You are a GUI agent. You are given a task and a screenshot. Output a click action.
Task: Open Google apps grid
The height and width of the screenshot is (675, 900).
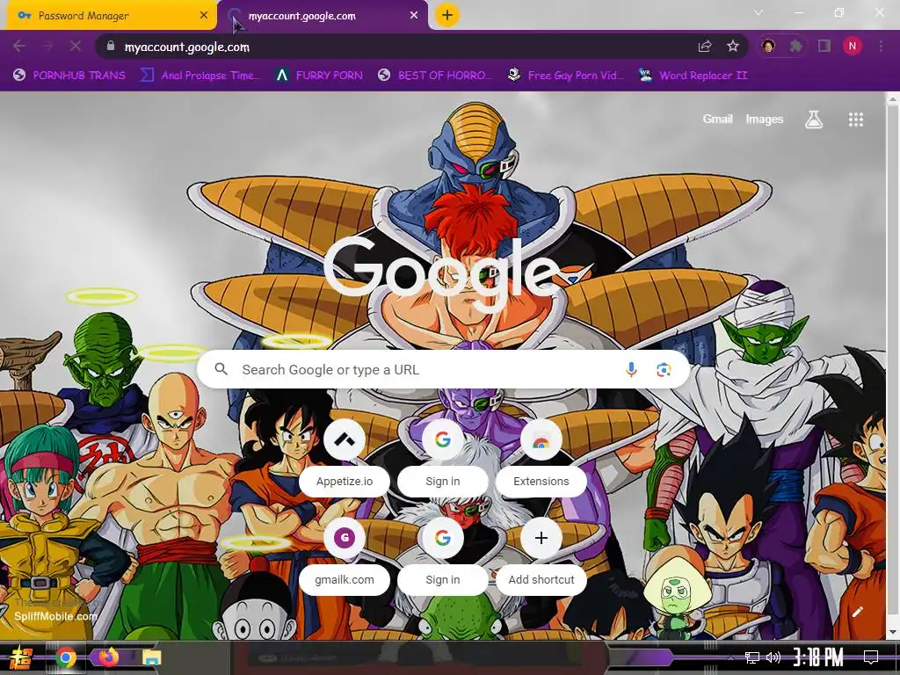click(x=856, y=120)
